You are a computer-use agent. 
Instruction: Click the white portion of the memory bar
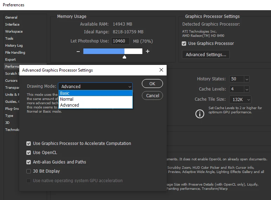point(133,51)
